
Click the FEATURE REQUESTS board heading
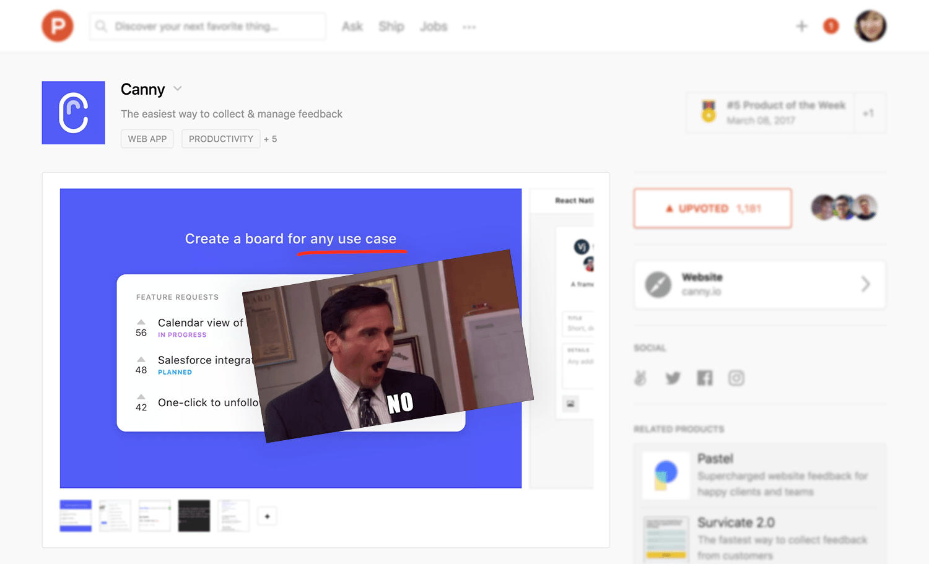pyautogui.click(x=177, y=297)
